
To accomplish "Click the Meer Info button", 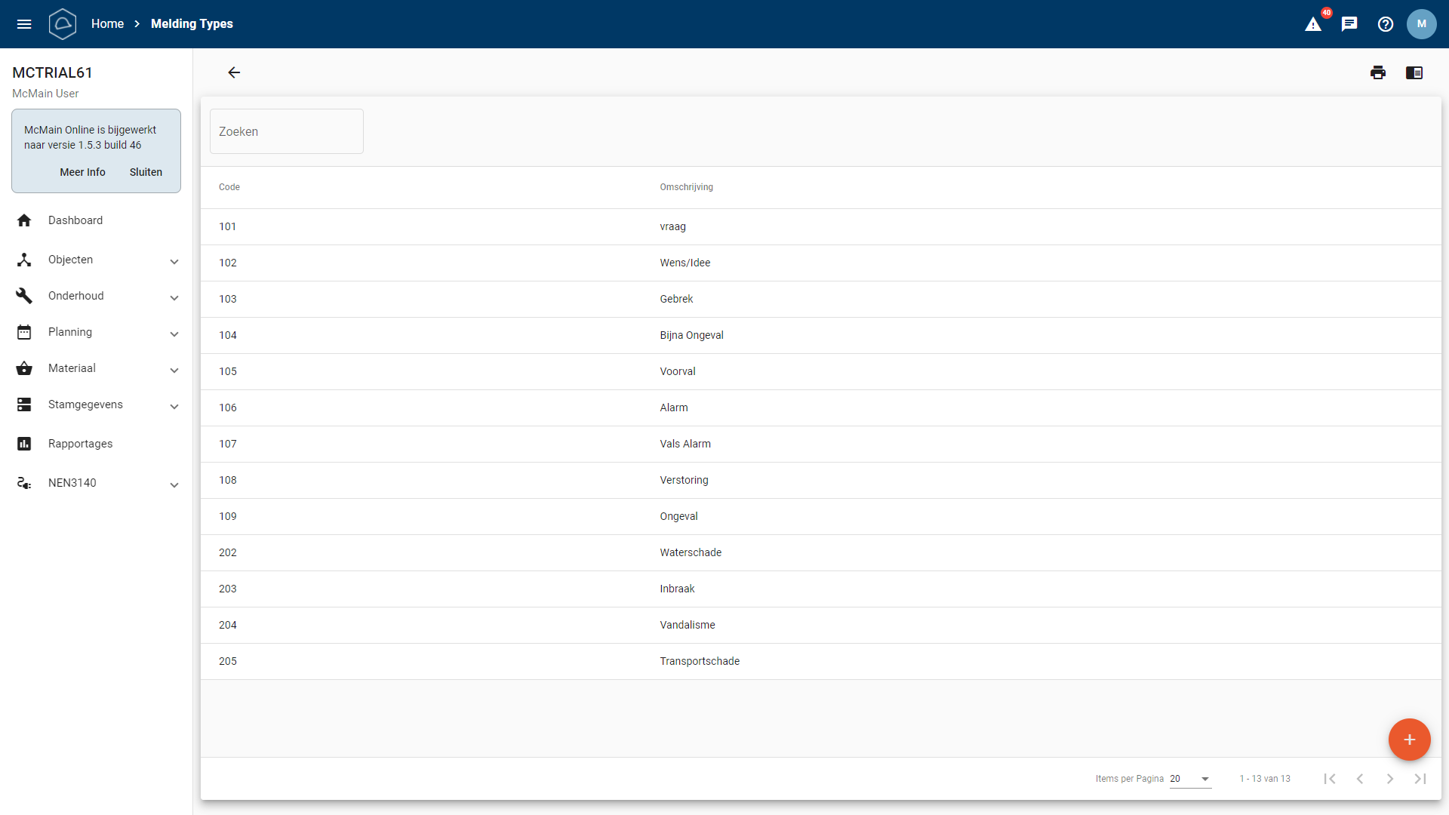I will click(82, 172).
